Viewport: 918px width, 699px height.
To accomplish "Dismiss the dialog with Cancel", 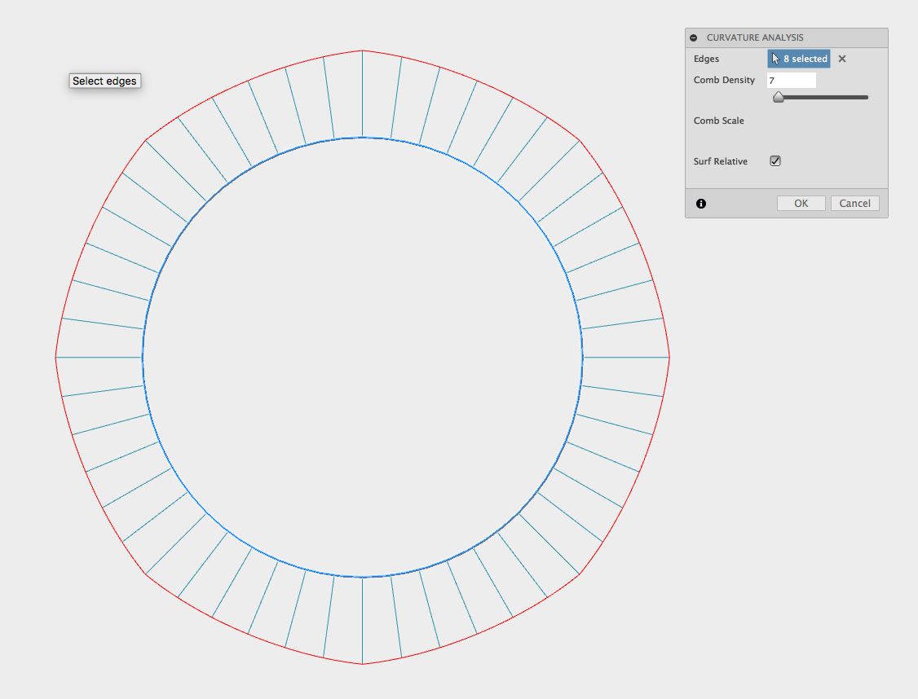I will (854, 203).
